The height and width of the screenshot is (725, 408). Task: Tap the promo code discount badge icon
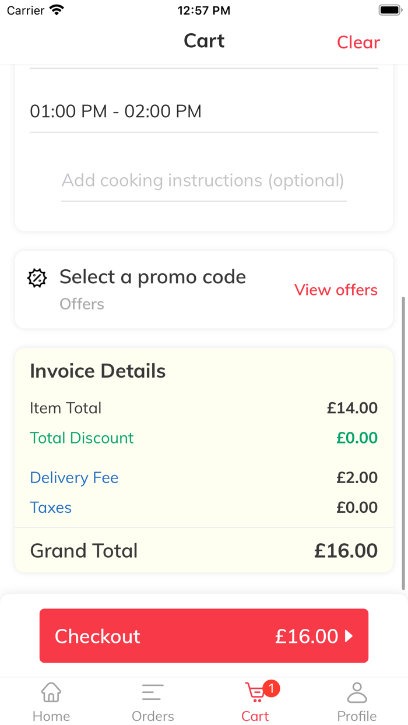coord(37,278)
